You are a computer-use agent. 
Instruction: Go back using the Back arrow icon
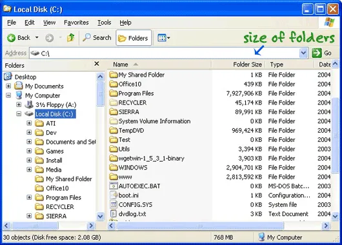tap(11, 38)
